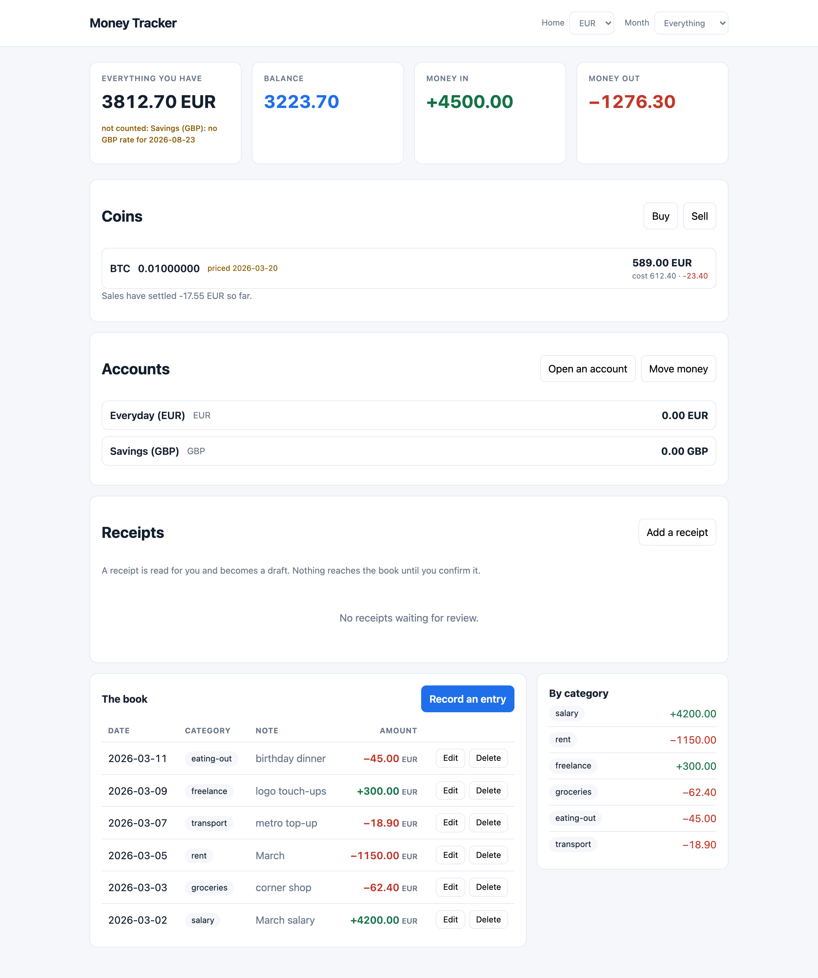This screenshot has height=978, width=818.
Task: Select the BTC 0.01000000 holding row
Action: pyautogui.click(x=409, y=268)
